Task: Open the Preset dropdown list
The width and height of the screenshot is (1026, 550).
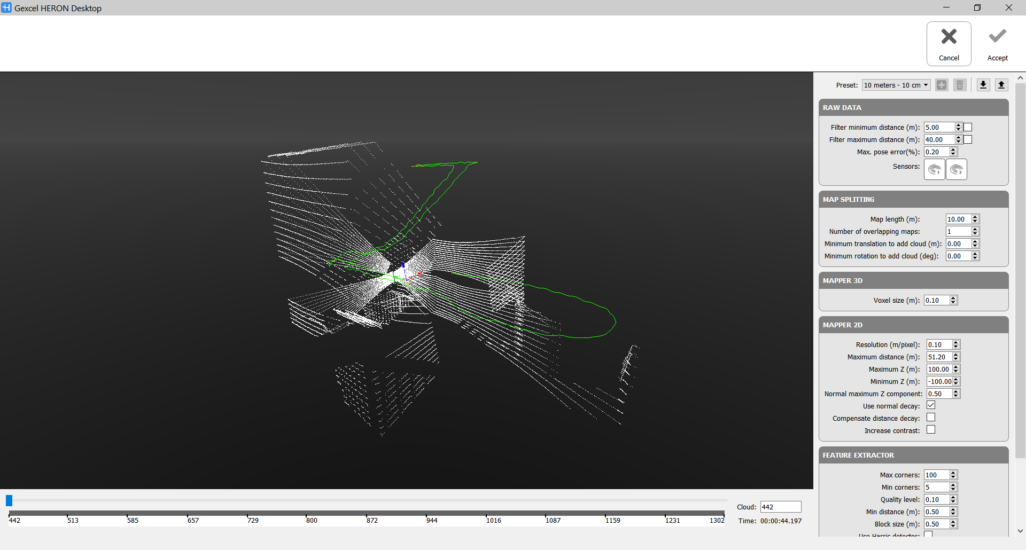Action: click(896, 85)
